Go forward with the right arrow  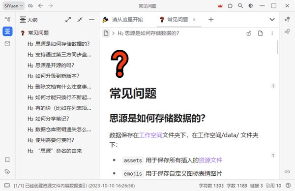tap(51, 6)
